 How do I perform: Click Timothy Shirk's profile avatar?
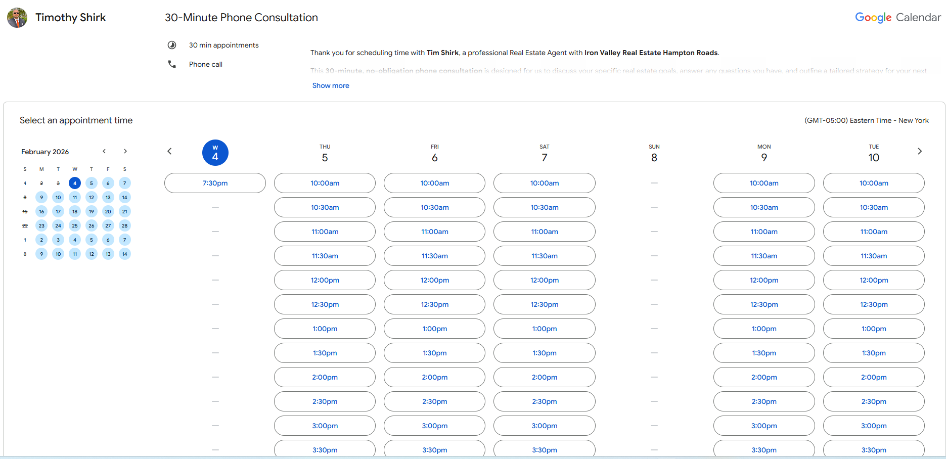(17, 18)
